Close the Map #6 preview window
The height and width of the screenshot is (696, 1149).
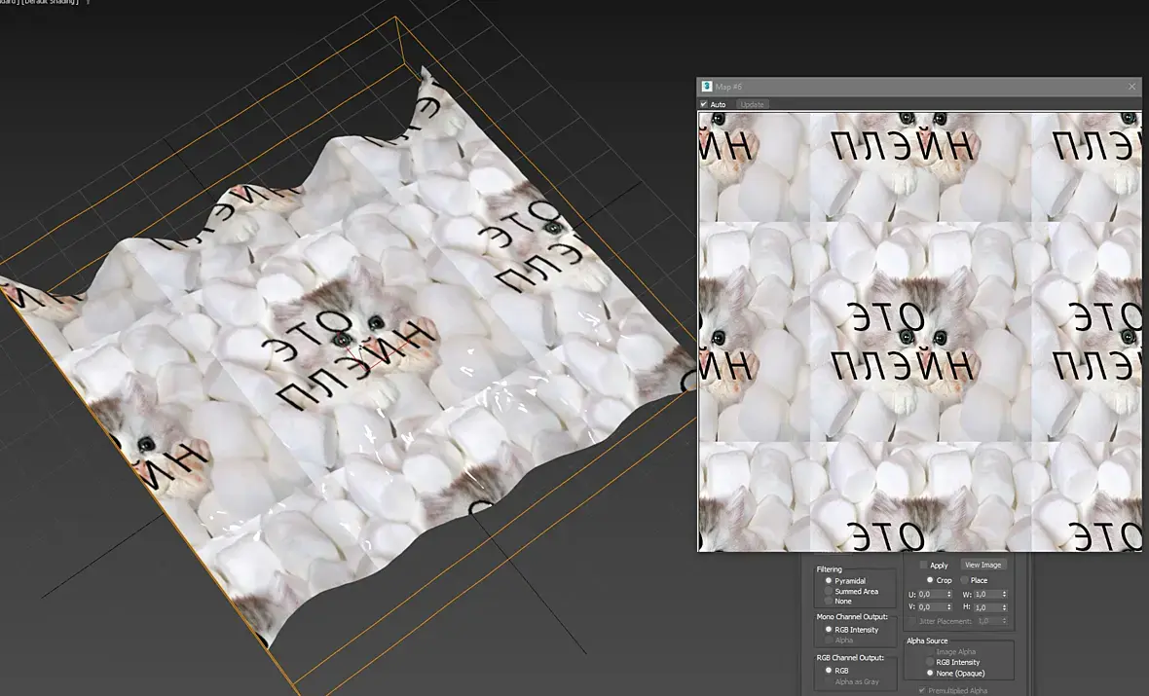click(x=1131, y=87)
